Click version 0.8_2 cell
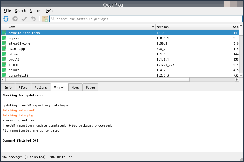 point(161,49)
